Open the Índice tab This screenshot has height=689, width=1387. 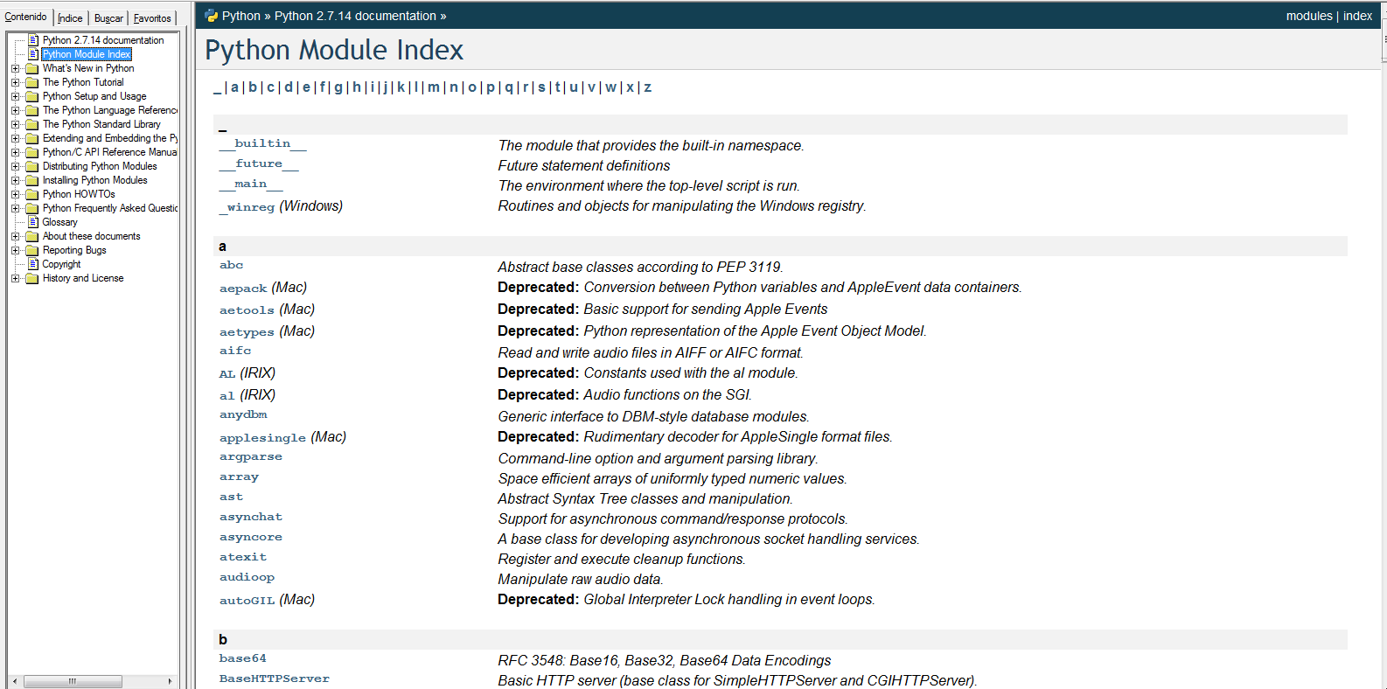point(70,18)
